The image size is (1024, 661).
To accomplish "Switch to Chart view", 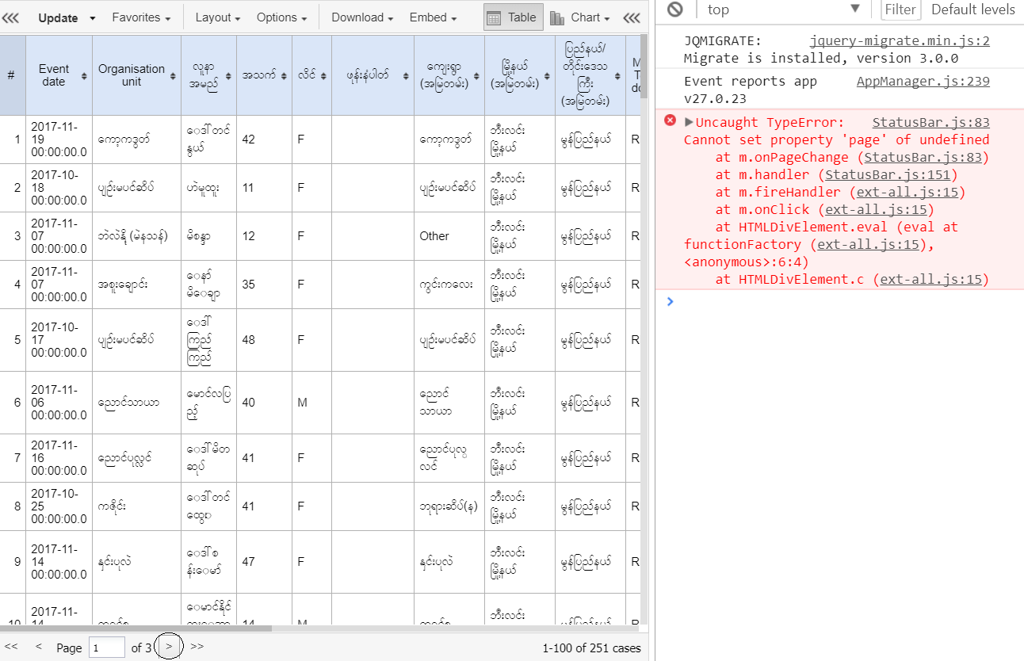I will pos(580,17).
